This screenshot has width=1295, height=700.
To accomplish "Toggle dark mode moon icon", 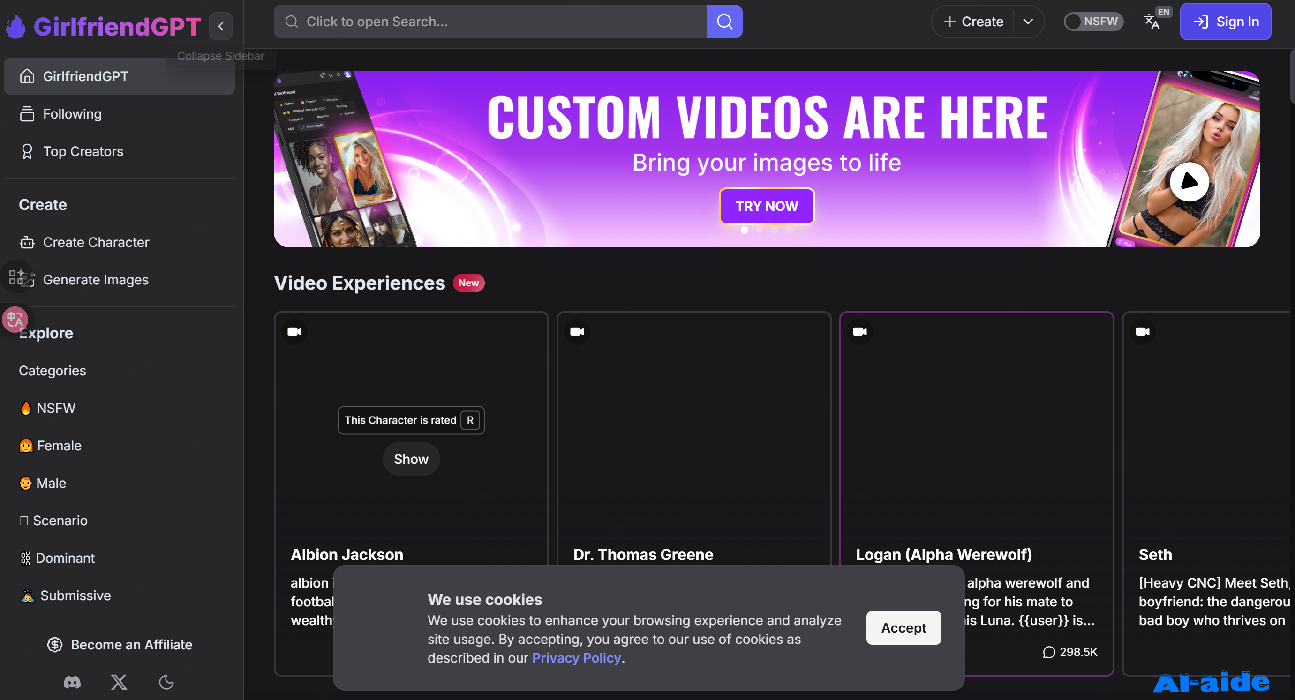I will pos(166,682).
